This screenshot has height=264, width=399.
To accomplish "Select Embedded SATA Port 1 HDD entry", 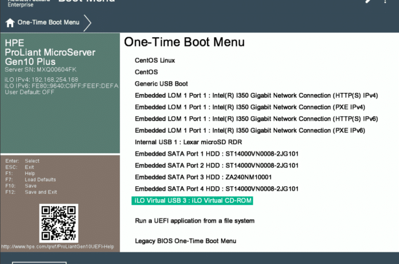I will pos(216,154).
